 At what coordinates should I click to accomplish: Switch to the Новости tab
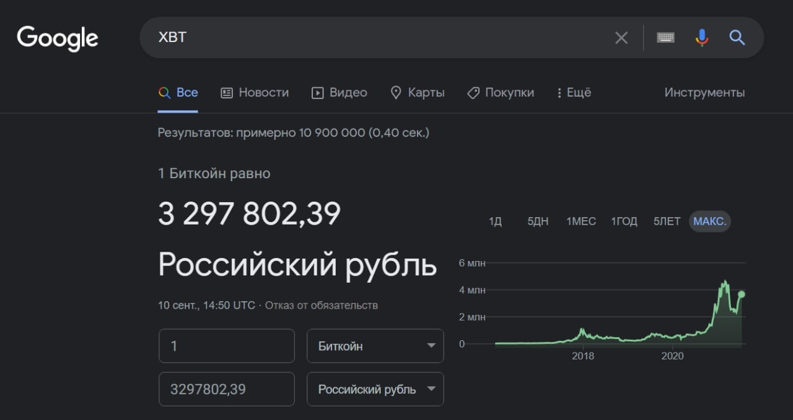pyautogui.click(x=255, y=93)
